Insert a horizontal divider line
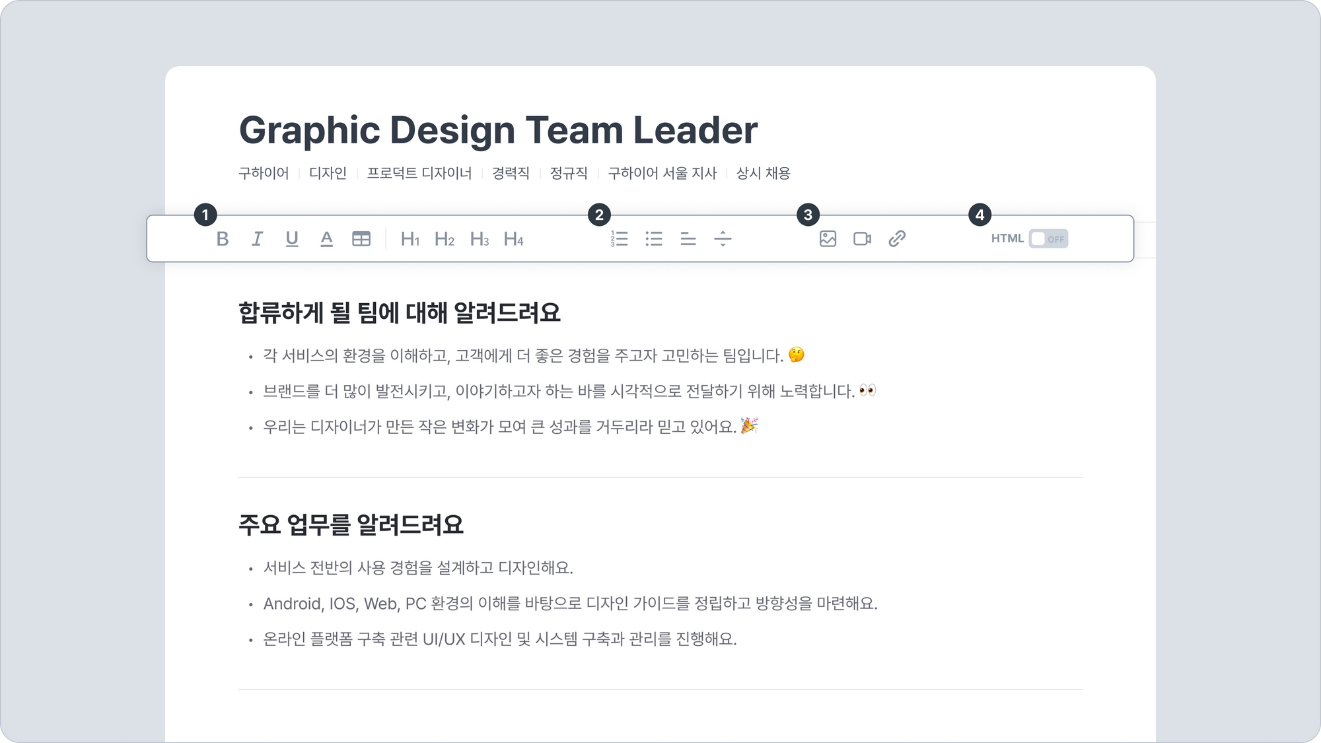The image size is (1321, 743). [723, 239]
